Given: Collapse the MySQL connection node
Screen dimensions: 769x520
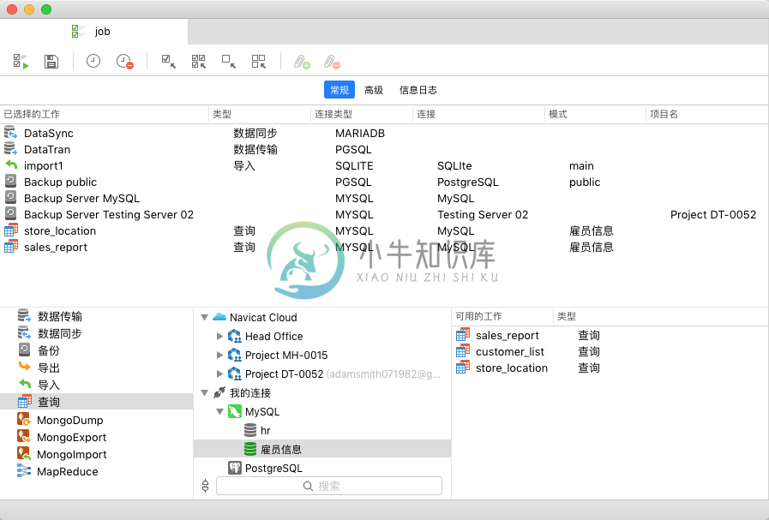Looking at the screenshot, I should [219, 412].
